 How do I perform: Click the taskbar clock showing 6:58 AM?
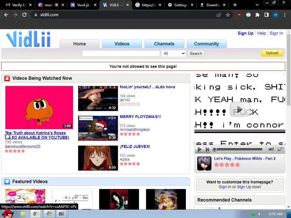[276, 214]
